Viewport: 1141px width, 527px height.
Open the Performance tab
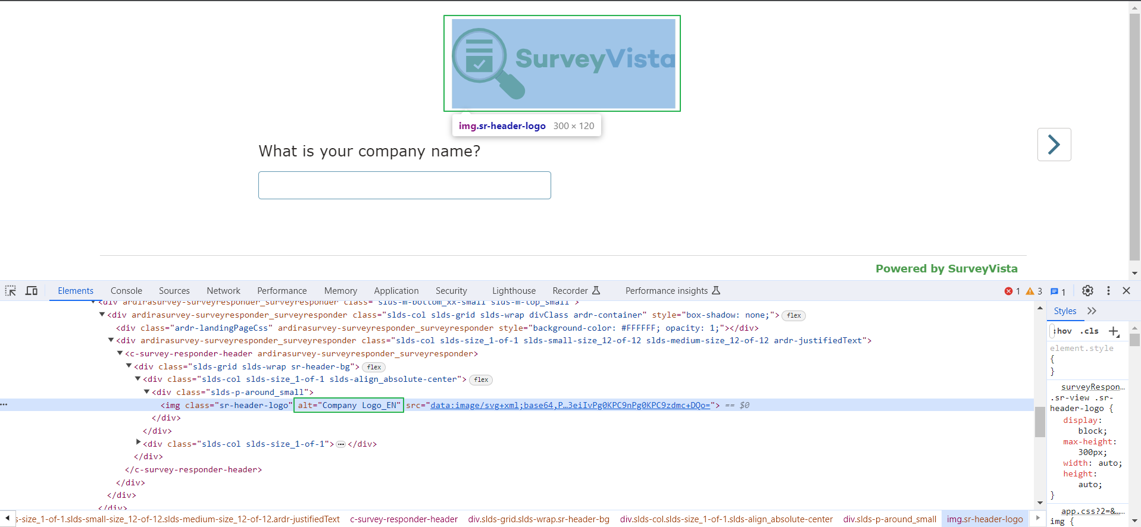click(x=282, y=291)
